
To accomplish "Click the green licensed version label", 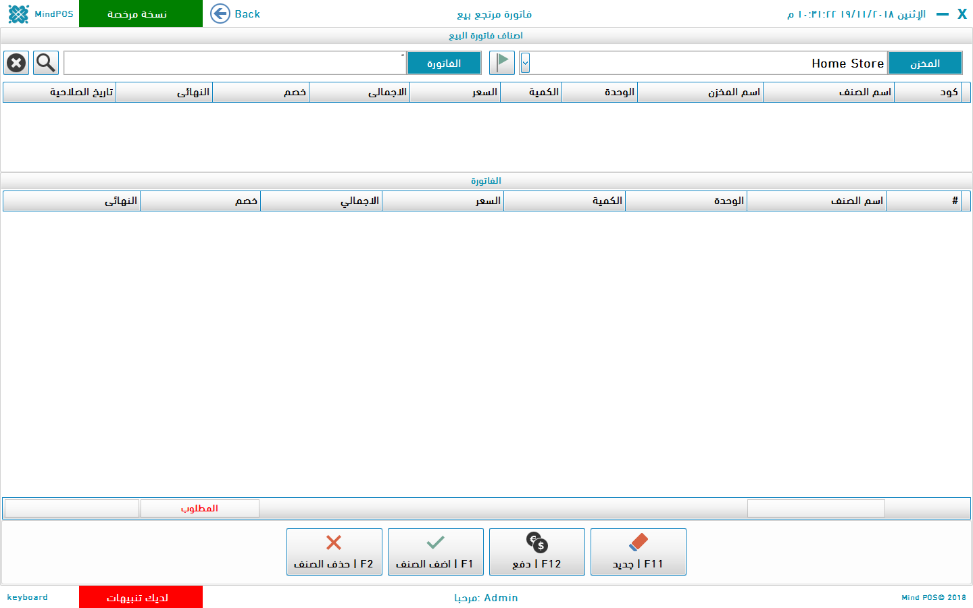I will 141,14.
